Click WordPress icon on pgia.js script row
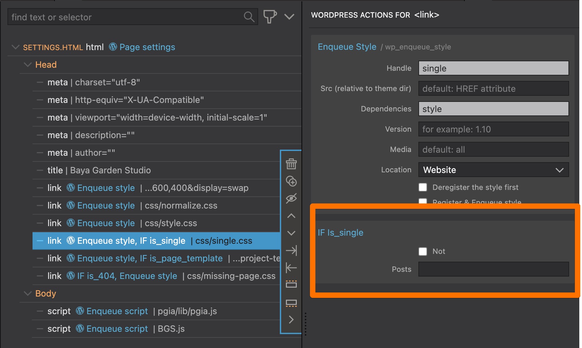The width and height of the screenshot is (582, 348). pyautogui.click(x=80, y=311)
